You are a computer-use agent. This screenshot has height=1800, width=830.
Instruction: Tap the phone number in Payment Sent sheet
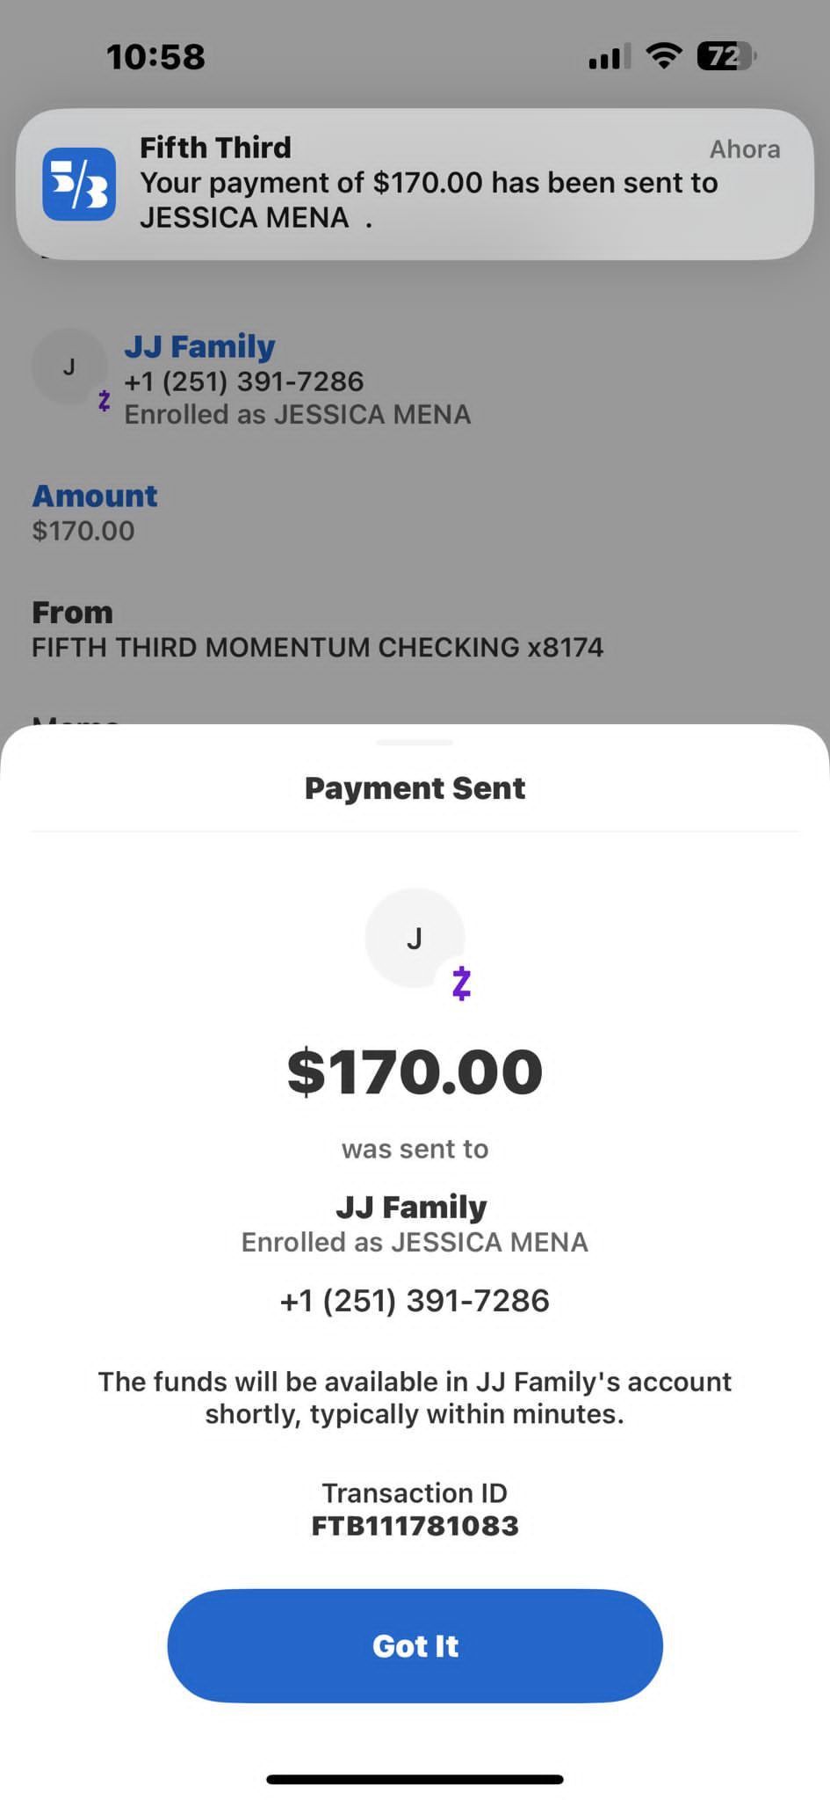pos(415,1300)
